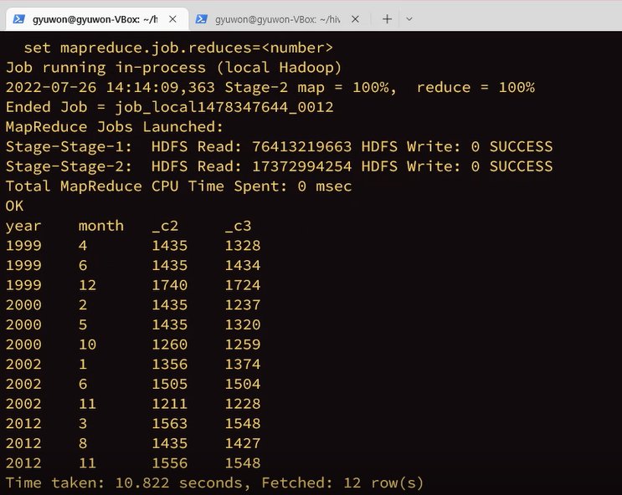Click SUCCESS on the Stage-Stage-2 line

click(x=521, y=167)
